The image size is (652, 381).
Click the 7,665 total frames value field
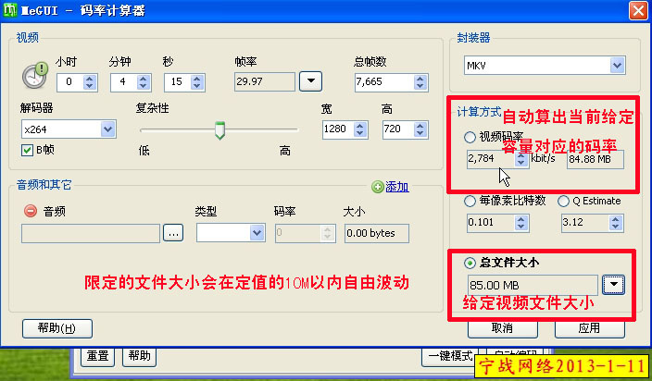pos(384,82)
